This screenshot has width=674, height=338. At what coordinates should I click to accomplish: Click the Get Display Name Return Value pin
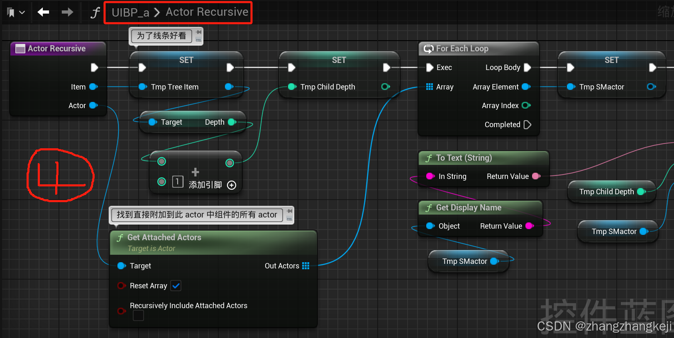click(529, 226)
